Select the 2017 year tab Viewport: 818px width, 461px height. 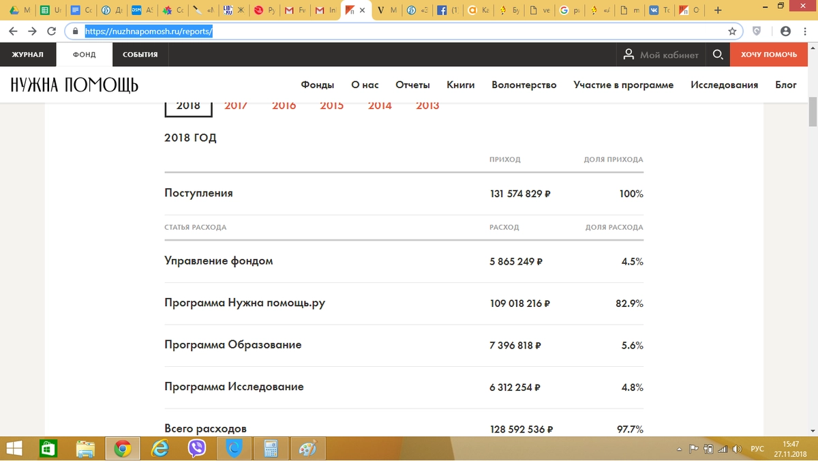tap(236, 106)
